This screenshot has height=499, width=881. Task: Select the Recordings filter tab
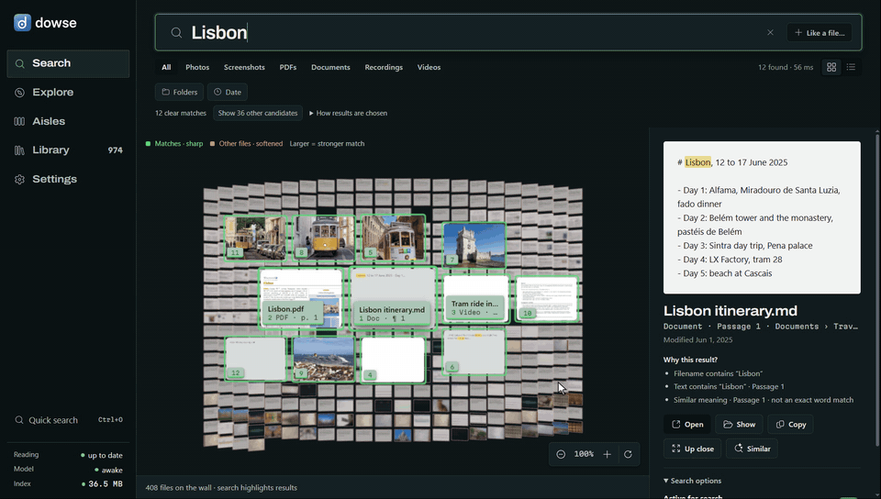point(384,67)
